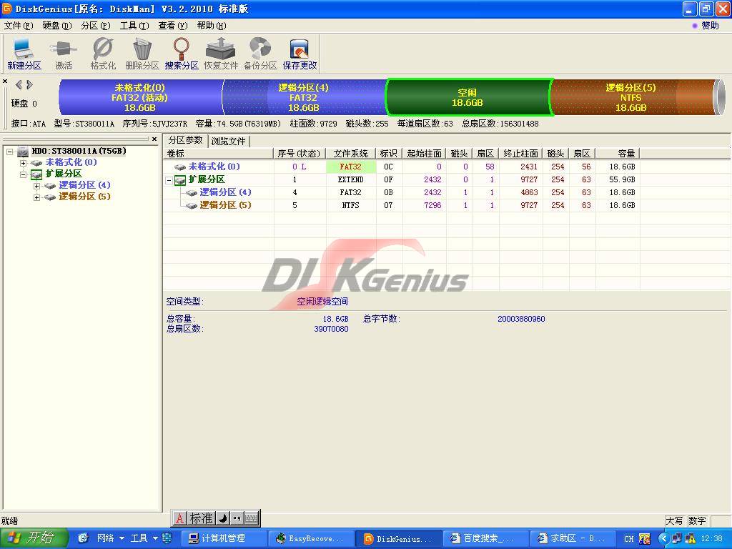Click the IME red A mode icon
This screenshot has width=732, height=549.
click(179, 518)
